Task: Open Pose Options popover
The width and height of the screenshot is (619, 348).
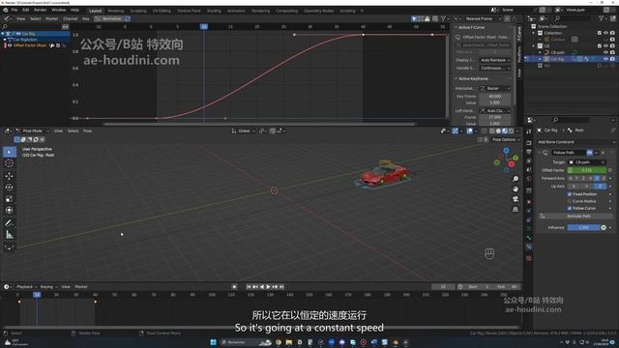Action: point(505,139)
